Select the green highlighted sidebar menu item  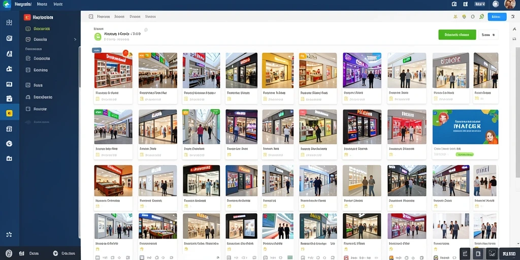pyautogui.click(x=42, y=28)
